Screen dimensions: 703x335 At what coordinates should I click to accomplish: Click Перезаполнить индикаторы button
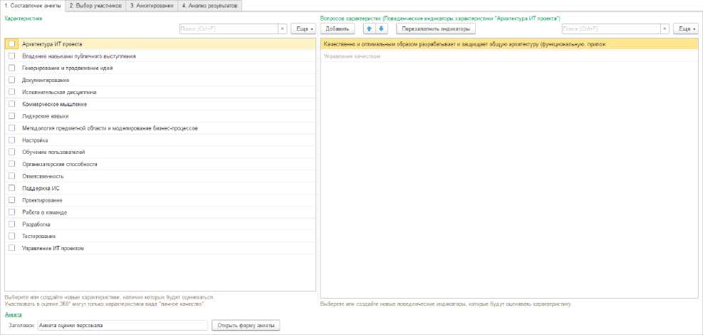tap(435, 29)
